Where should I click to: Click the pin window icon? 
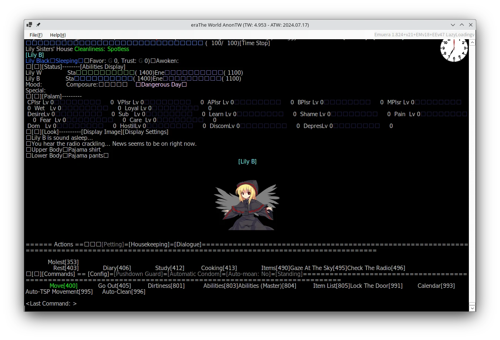point(38,25)
